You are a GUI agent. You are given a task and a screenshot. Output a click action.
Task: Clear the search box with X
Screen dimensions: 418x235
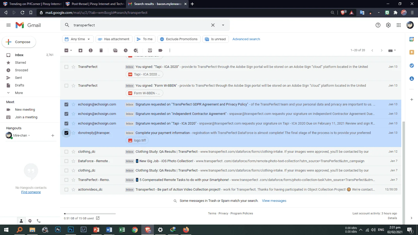coord(213,25)
